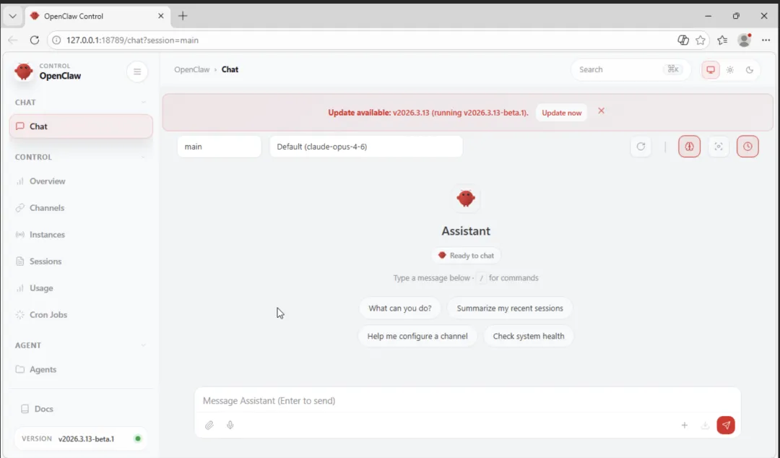The image size is (780, 458).
Task: Open the Default (claude-opus-4-6) model dropdown
Action: [x=366, y=147]
